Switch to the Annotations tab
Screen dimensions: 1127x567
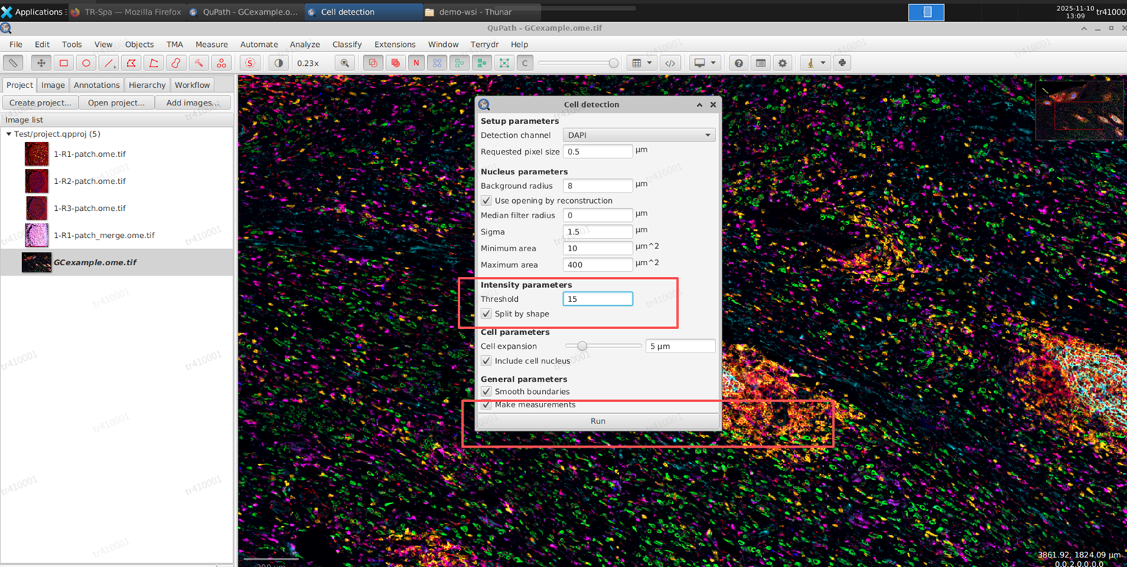click(x=96, y=85)
